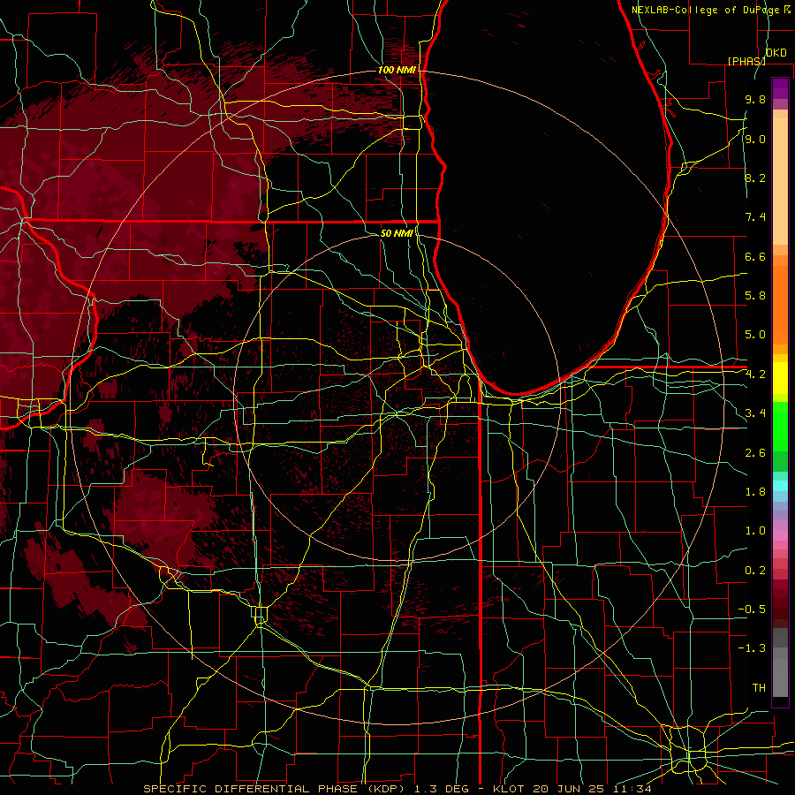Screen dimensions: 795x795
Task: Click the 2.6 value on the scale
Action: 755,453
